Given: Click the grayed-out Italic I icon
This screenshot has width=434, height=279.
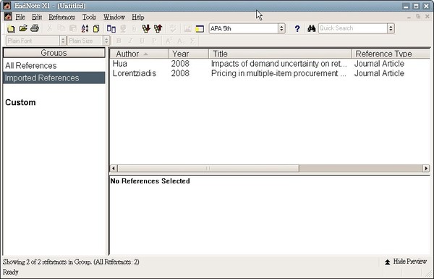Looking at the screenshot, I should click(130, 41).
